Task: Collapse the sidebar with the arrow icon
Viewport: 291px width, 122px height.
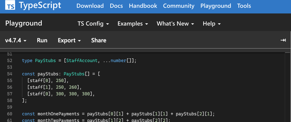Action: (x=283, y=40)
